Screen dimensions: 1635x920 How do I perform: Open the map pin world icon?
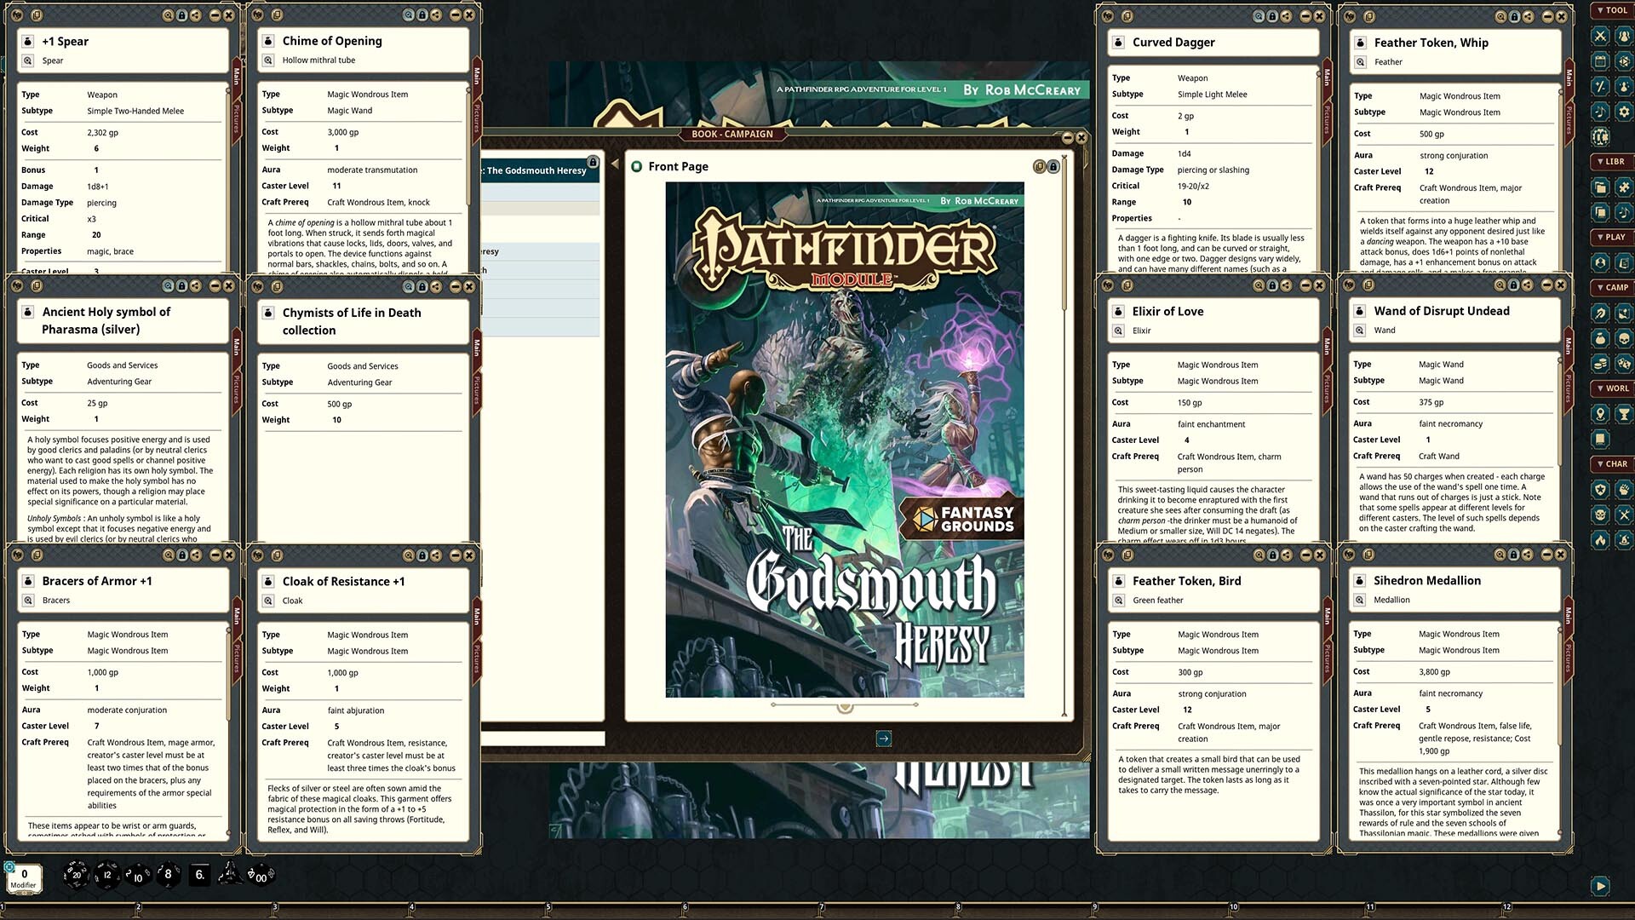[1600, 414]
